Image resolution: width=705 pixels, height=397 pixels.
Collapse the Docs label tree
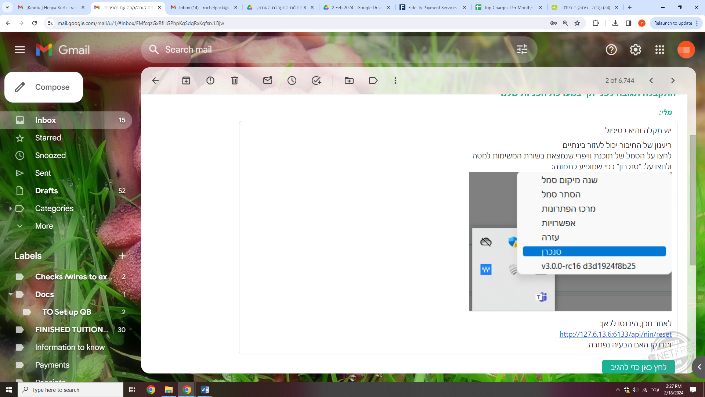10,294
